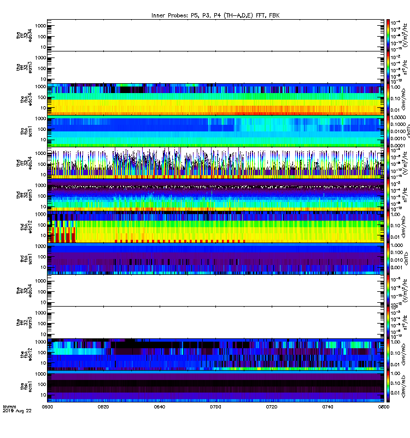Click the 'tha fbk scm1' panel label
410x438 pixels.
pyautogui.click(x=26, y=131)
